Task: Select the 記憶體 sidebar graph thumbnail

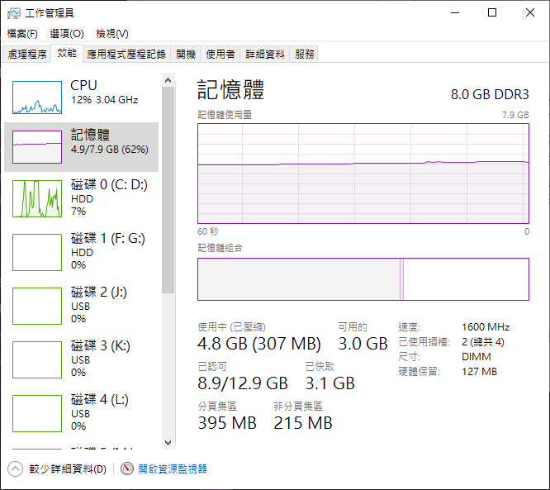Action: 37,147
